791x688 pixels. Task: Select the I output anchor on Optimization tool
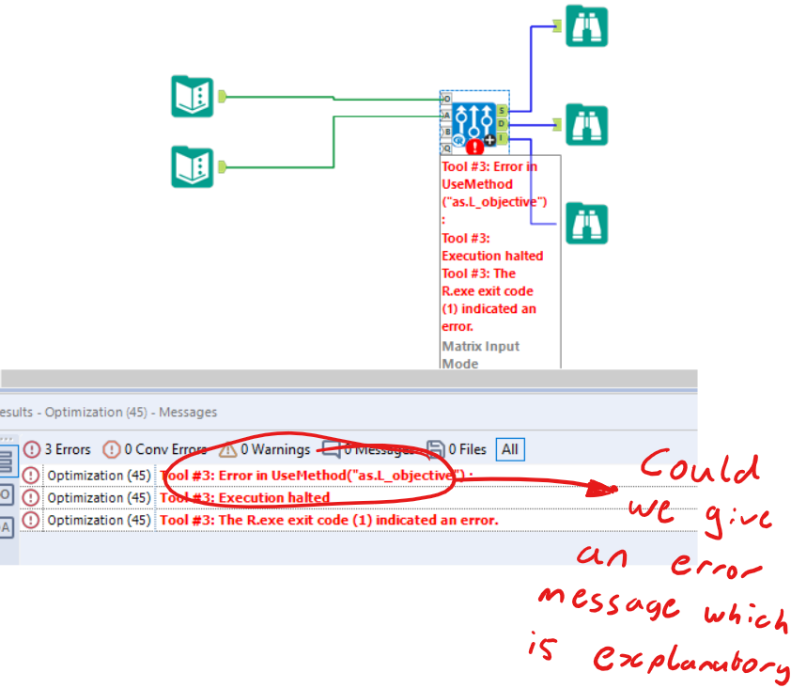click(x=502, y=139)
